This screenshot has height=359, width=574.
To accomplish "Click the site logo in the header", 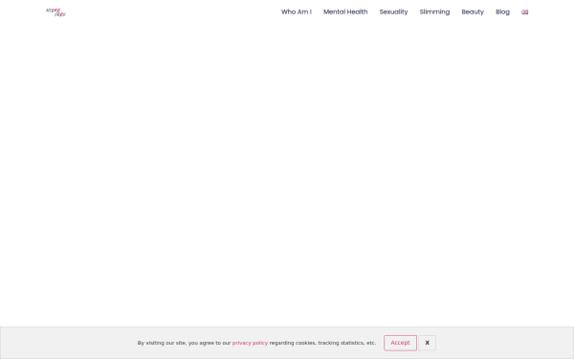I will click(x=55, y=12).
